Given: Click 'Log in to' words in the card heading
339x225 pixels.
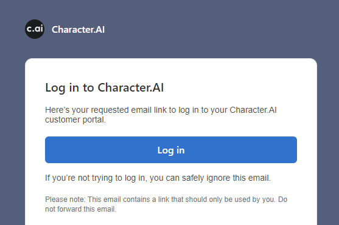Looking at the screenshot, I should [x=69, y=88].
